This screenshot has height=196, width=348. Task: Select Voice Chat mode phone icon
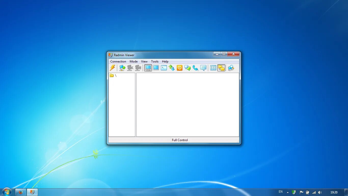[x=195, y=68]
